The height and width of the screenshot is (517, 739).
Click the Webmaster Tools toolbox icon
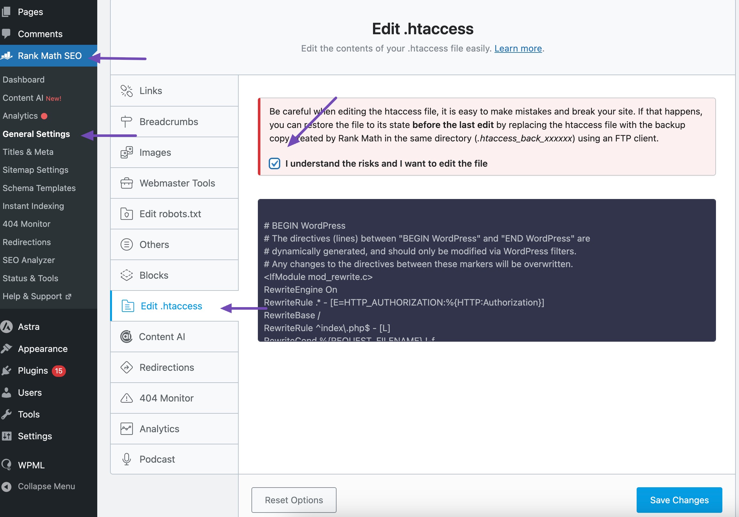tap(126, 183)
